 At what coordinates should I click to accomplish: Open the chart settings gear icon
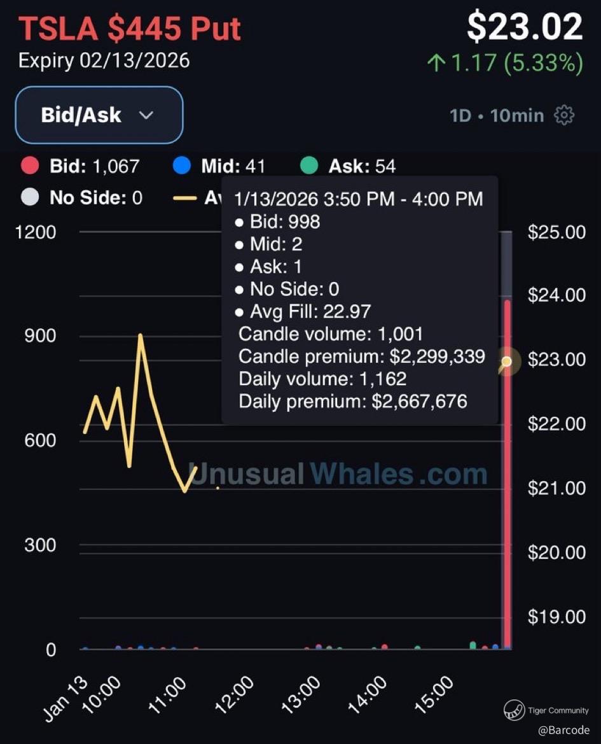[x=564, y=115]
